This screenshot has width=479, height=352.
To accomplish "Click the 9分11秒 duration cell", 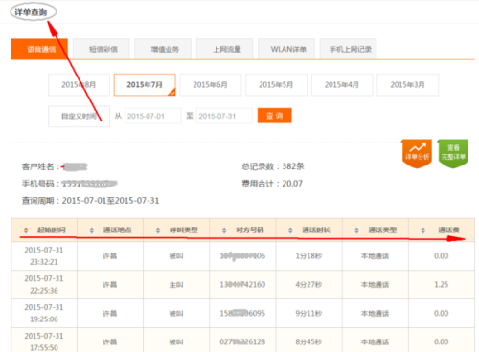I will click(x=308, y=314).
